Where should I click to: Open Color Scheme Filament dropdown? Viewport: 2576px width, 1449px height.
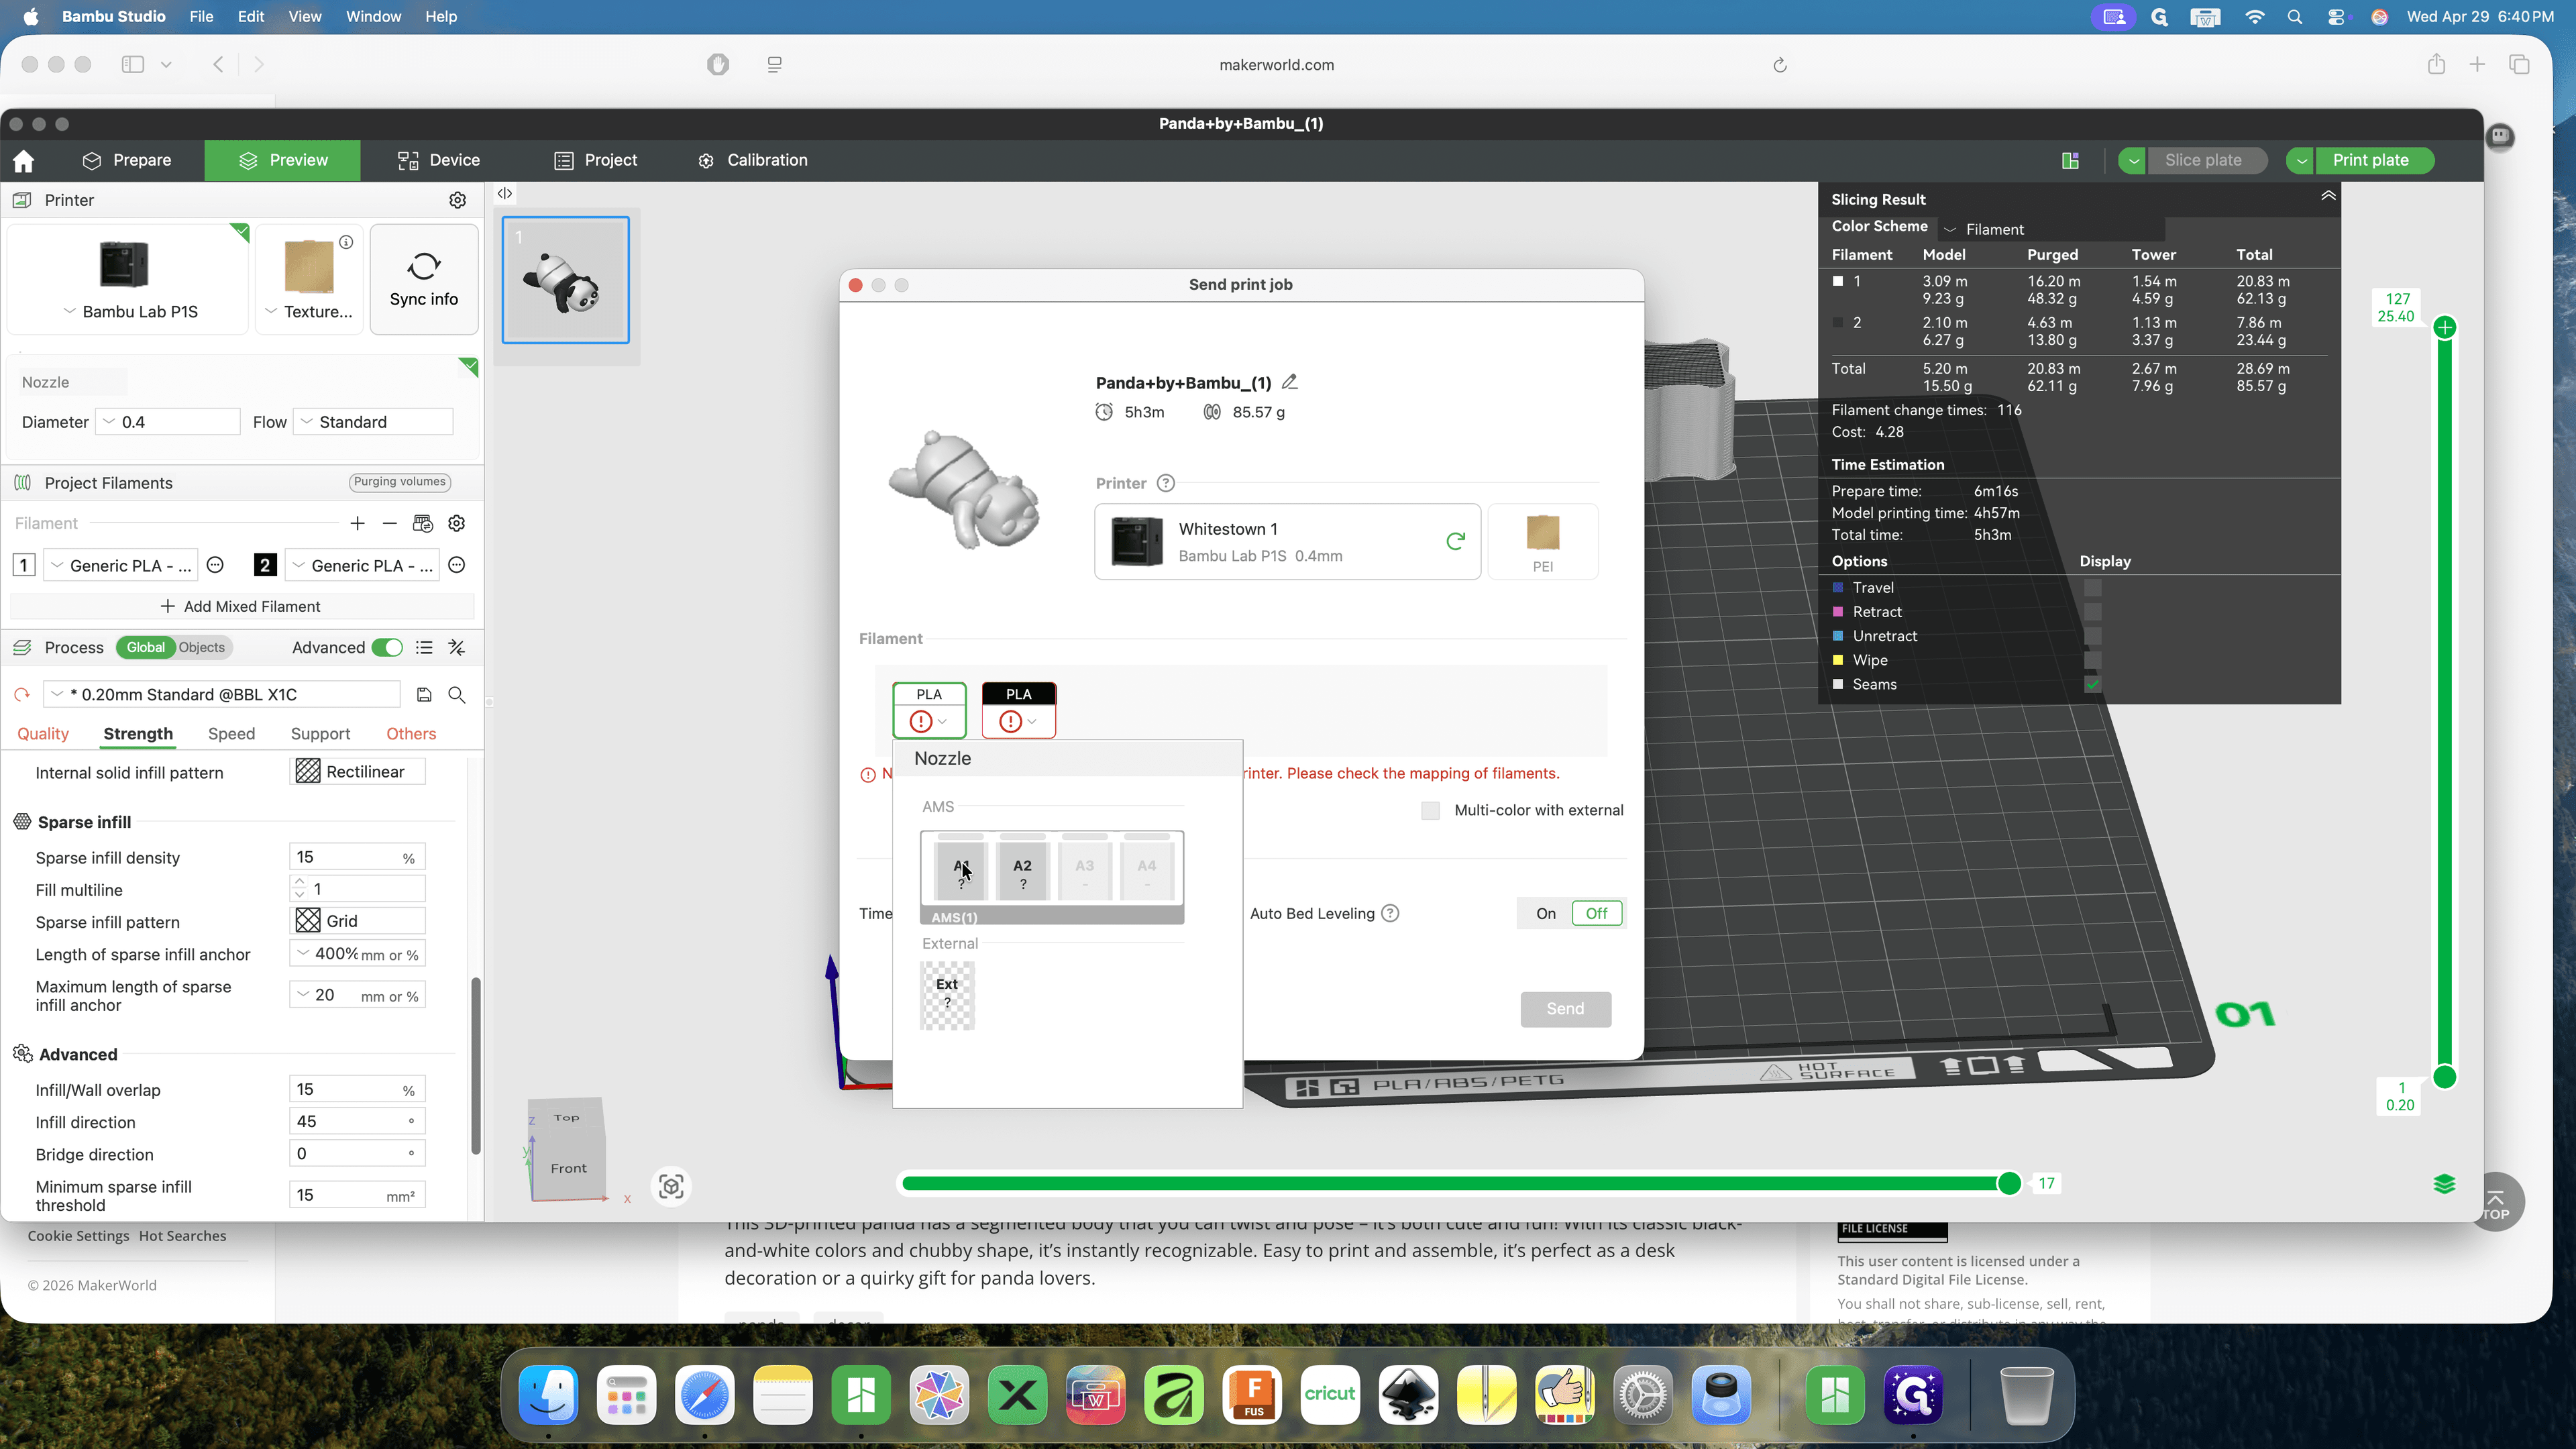[x=2050, y=229]
